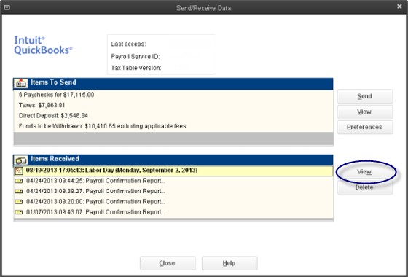
Task: Select 04/24/2013 09:20:00 Payroll Confirmation Report
Action: pos(173,202)
